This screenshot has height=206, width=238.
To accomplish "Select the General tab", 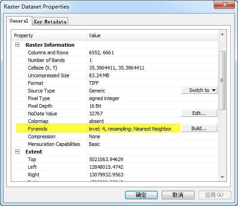I will [19, 21].
